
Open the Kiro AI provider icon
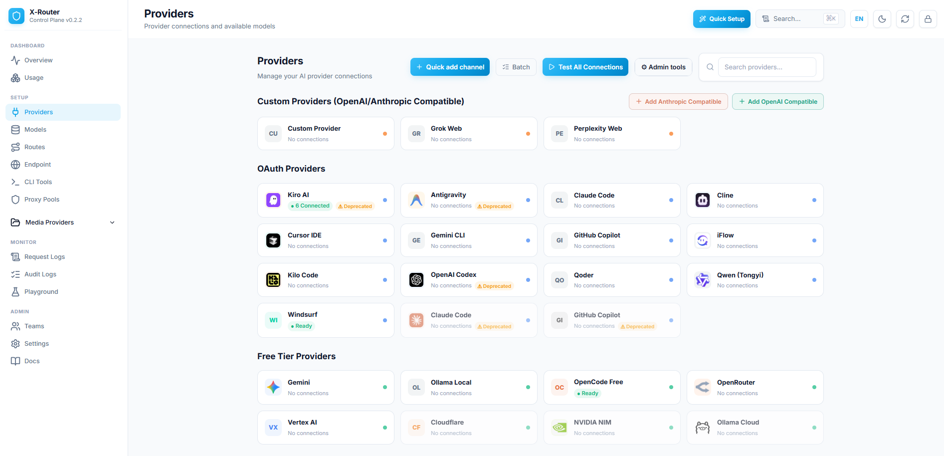click(x=273, y=200)
